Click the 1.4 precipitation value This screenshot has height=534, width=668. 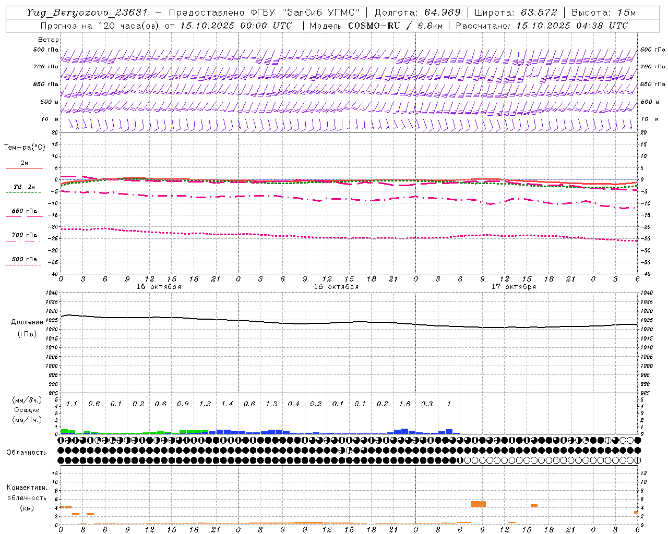227,404
